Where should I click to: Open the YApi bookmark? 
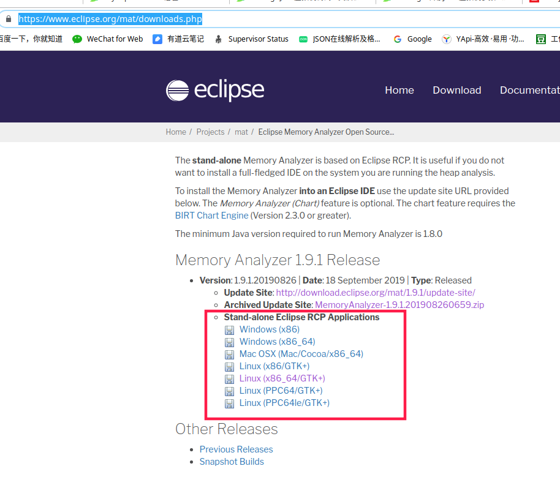(483, 39)
